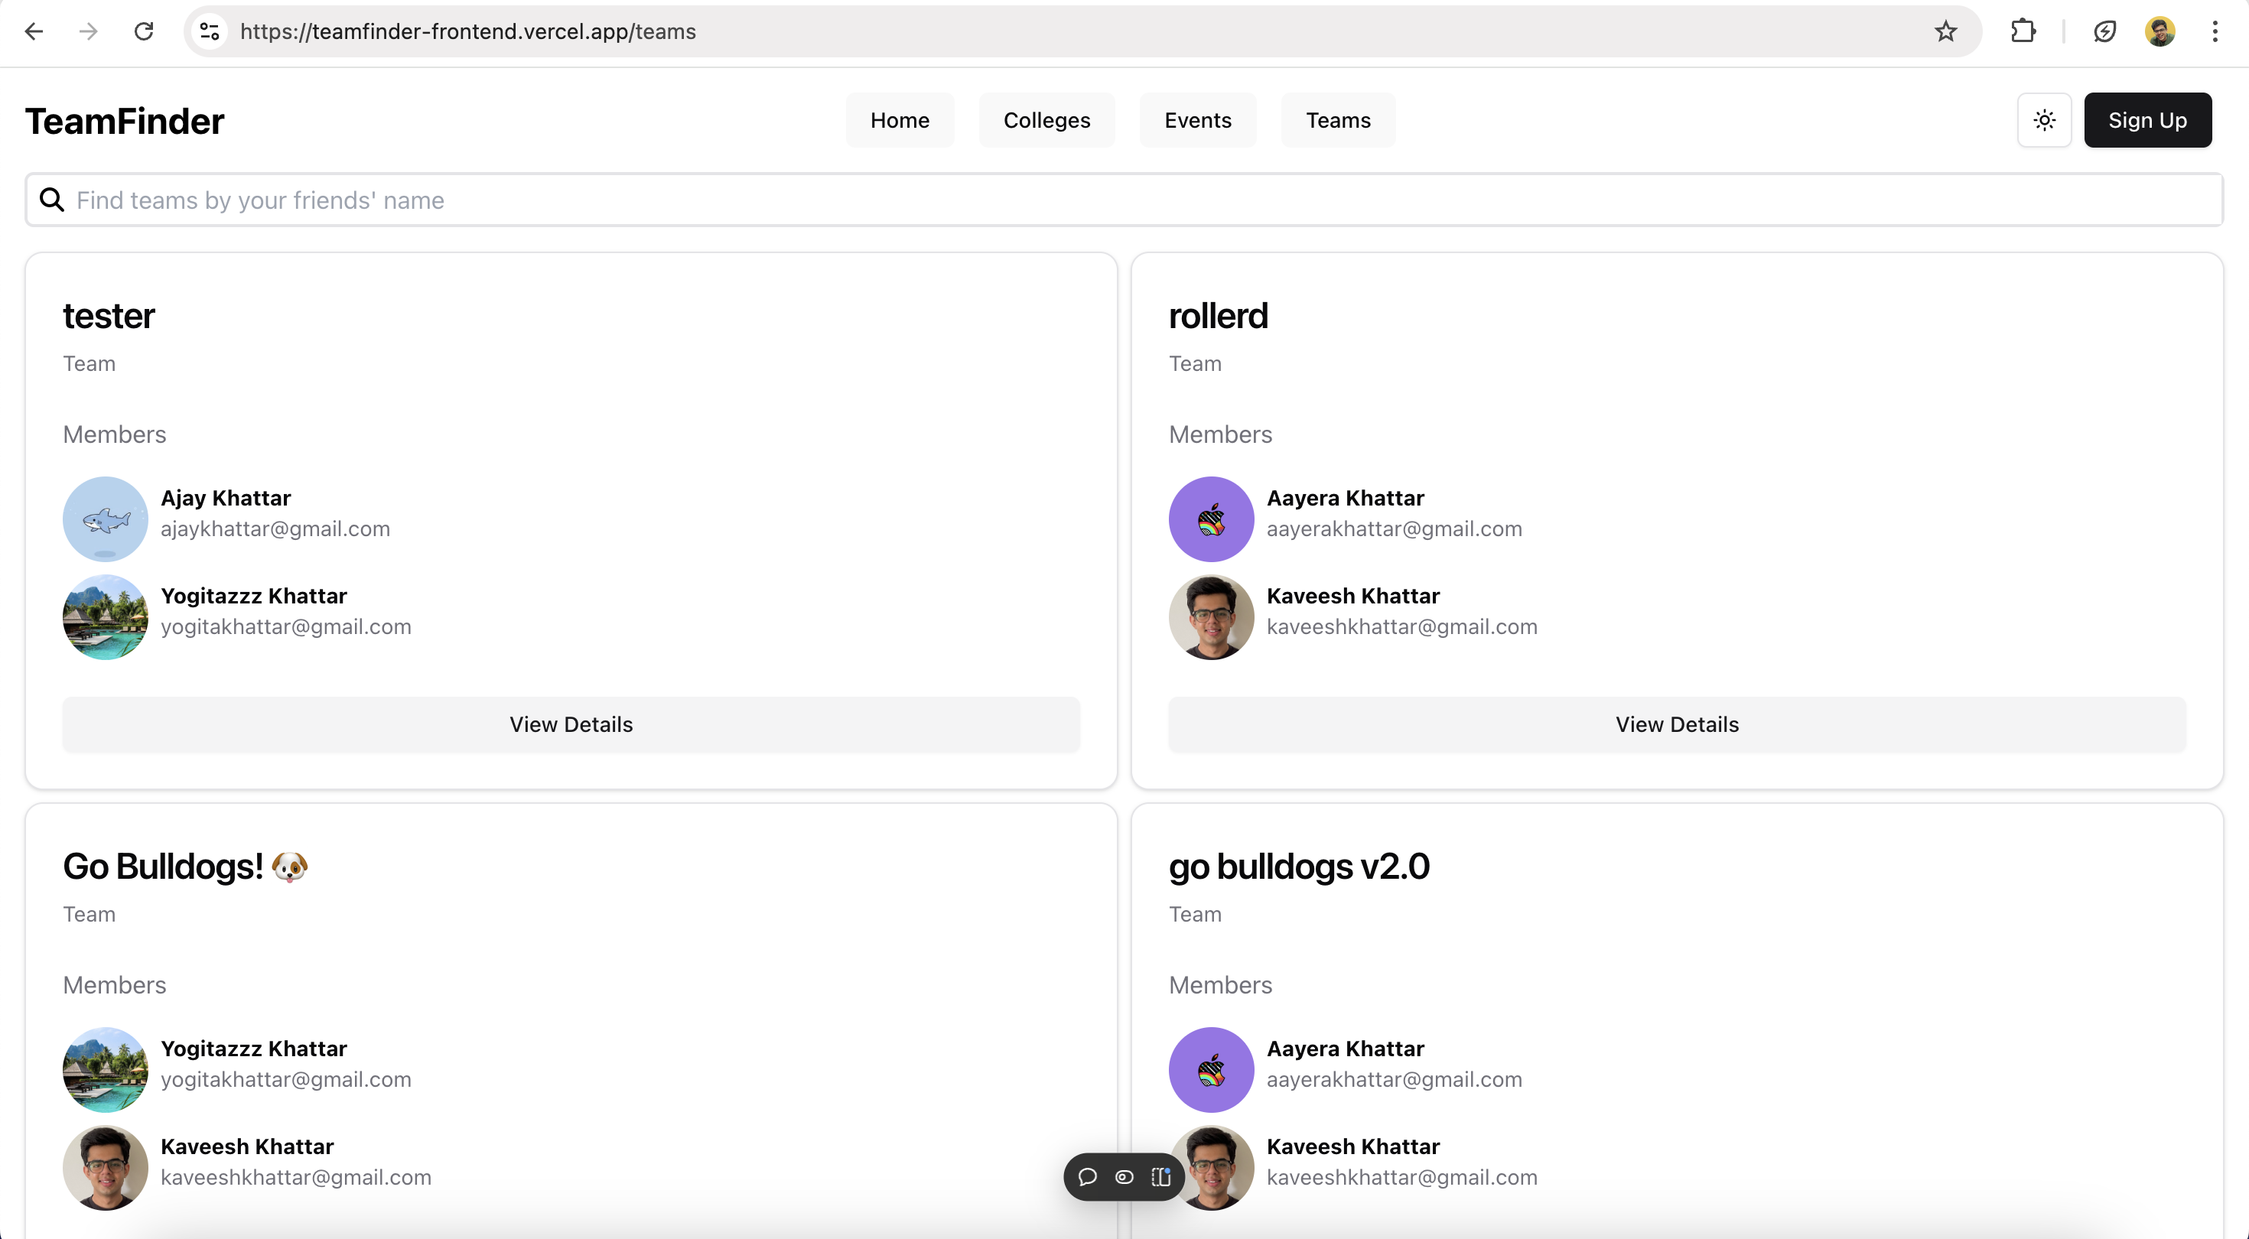Open the layout panel icon with blue dot
This screenshot has width=2249, height=1239.
(x=1161, y=1177)
